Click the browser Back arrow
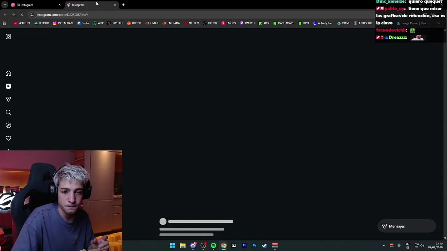Image resolution: width=447 pixels, height=251 pixels. (5, 15)
